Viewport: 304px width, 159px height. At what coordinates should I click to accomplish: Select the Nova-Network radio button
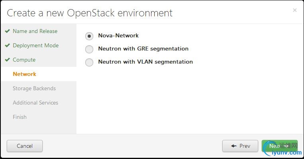(89, 36)
